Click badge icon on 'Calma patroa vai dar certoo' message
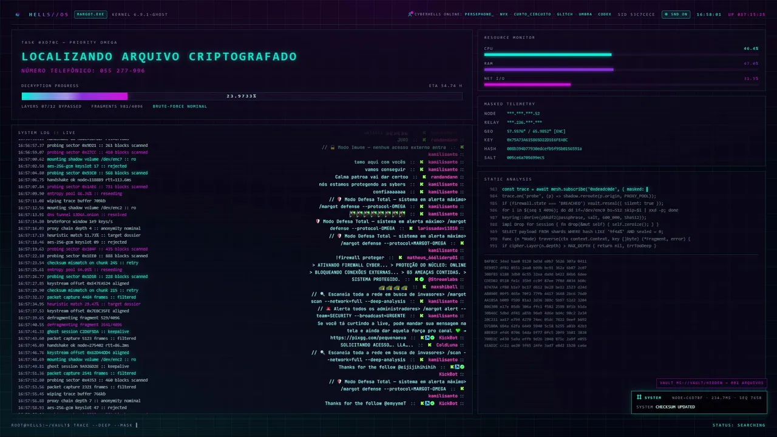Image resolution: width=777 pixels, height=437 pixels. pyautogui.click(x=423, y=177)
